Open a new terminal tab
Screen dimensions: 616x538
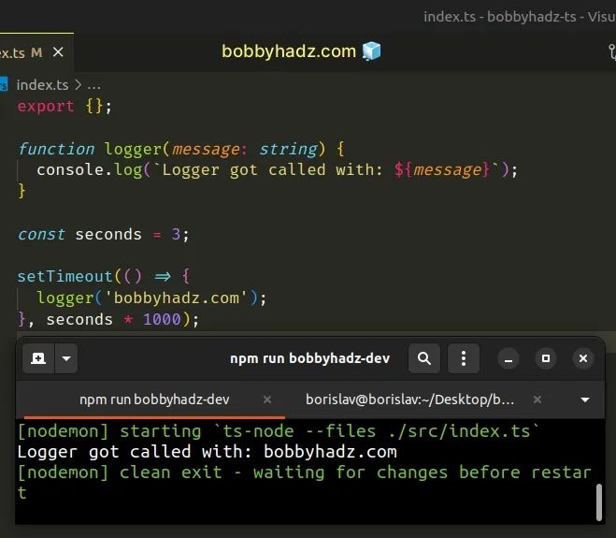(38, 358)
